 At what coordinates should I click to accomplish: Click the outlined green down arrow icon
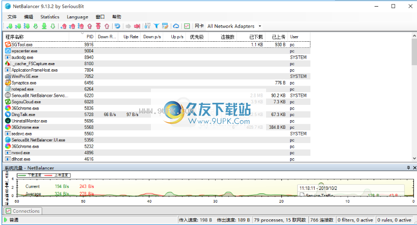[x=53, y=26]
